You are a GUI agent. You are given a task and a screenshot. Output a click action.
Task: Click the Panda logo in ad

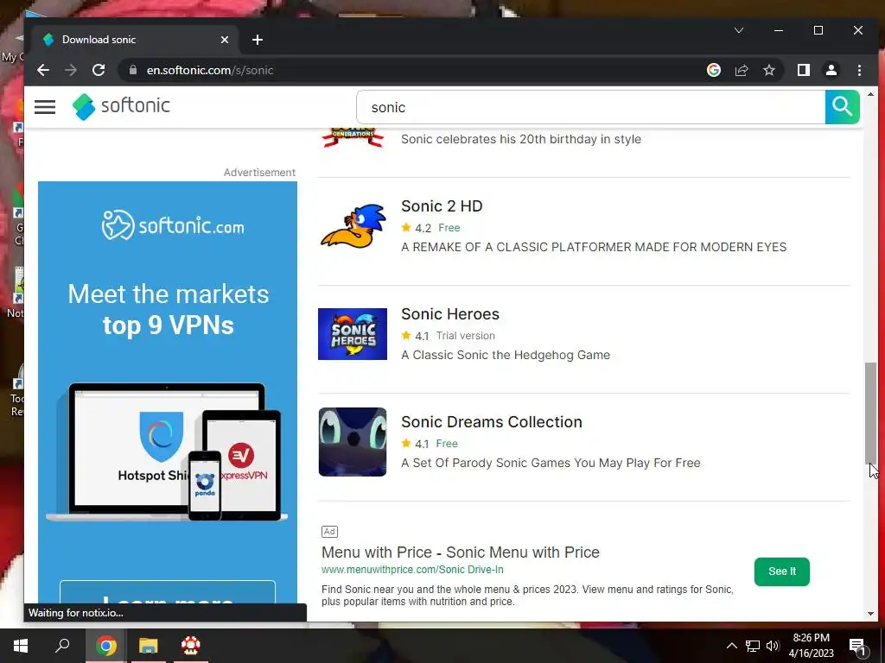[204, 483]
